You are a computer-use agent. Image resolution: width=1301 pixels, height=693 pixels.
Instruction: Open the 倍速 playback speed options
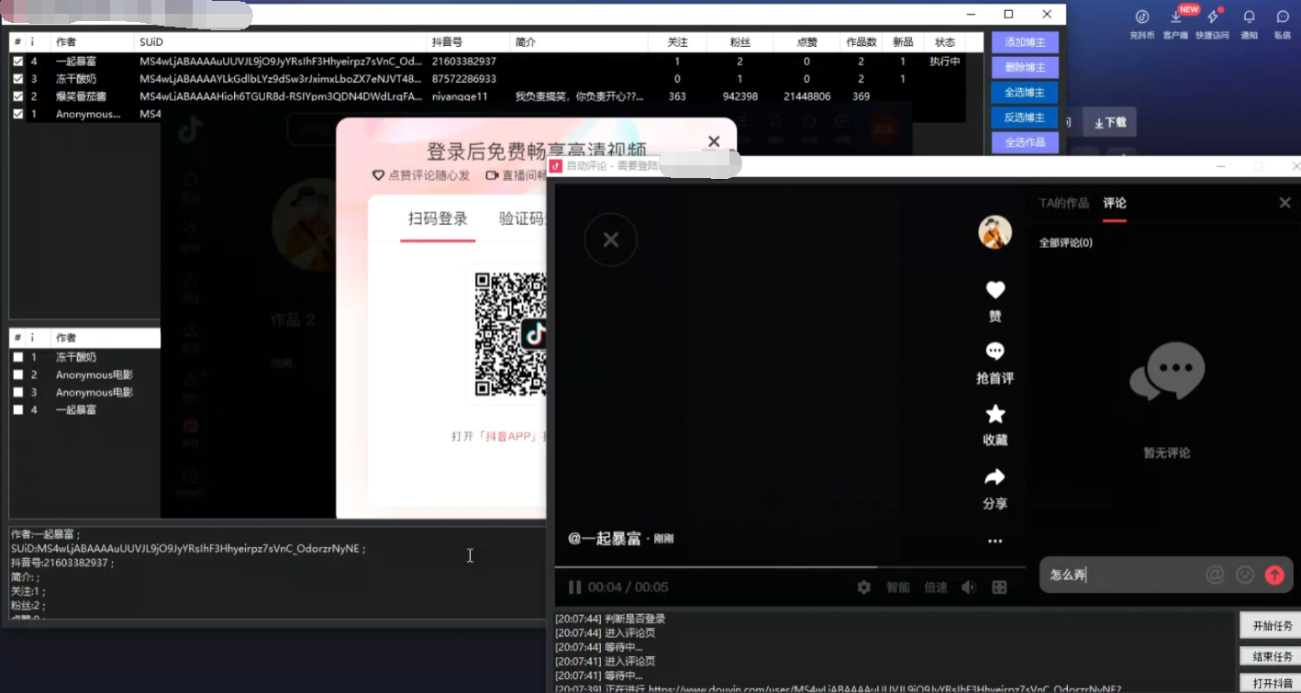pyautogui.click(x=935, y=587)
